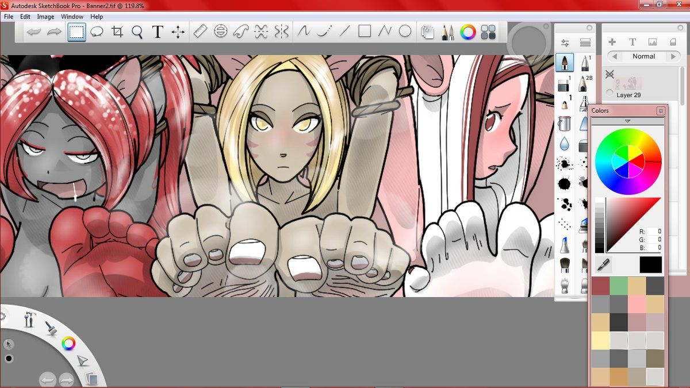Toggle Layer 29 lock radio circle
This screenshot has height=388, width=690.
click(609, 93)
